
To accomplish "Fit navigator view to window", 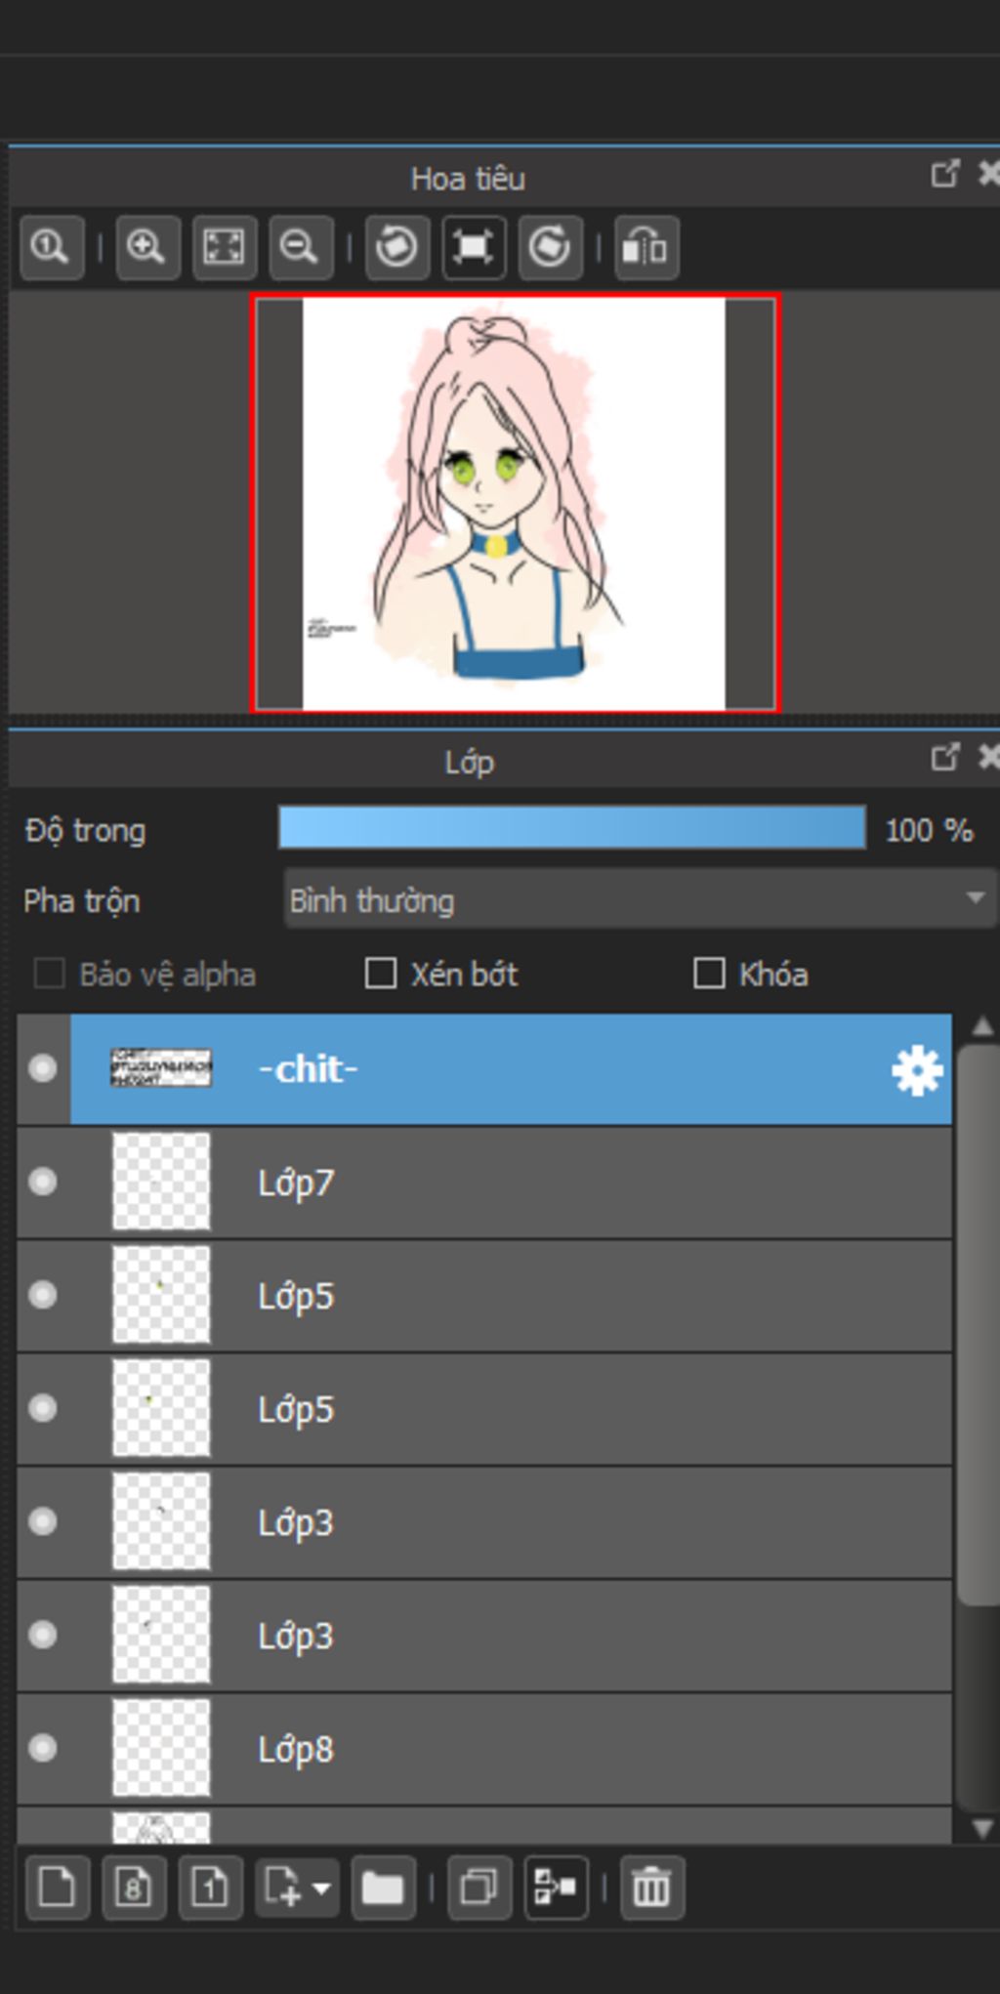I will click(224, 247).
